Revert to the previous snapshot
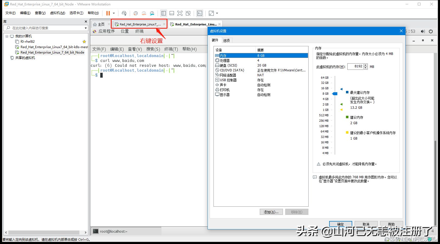Screen dimensions: 440x244 click(x=144, y=13)
